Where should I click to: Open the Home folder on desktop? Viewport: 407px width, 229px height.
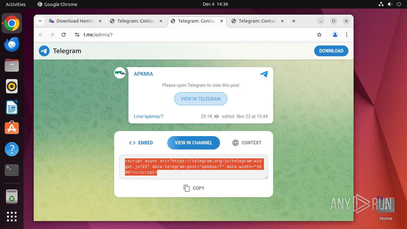tap(385, 209)
